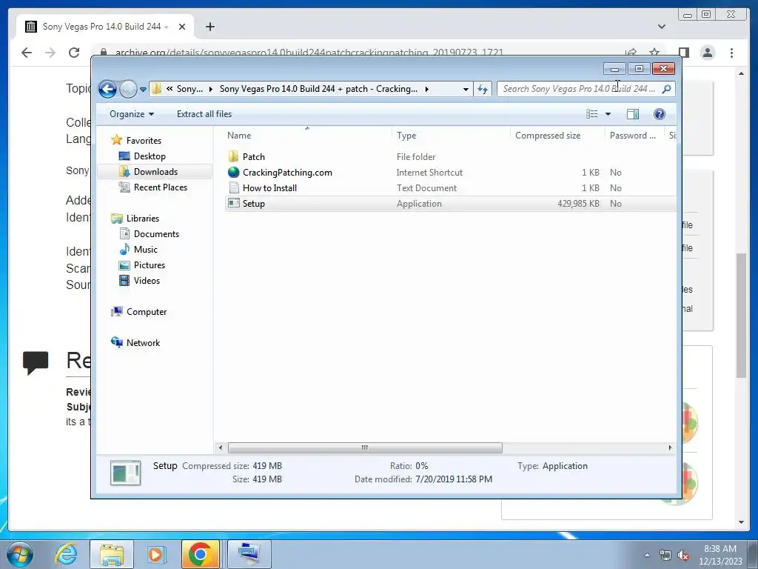758x569 pixels.
Task: Open Chrome profile icon
Action: [x=707, y=53]
